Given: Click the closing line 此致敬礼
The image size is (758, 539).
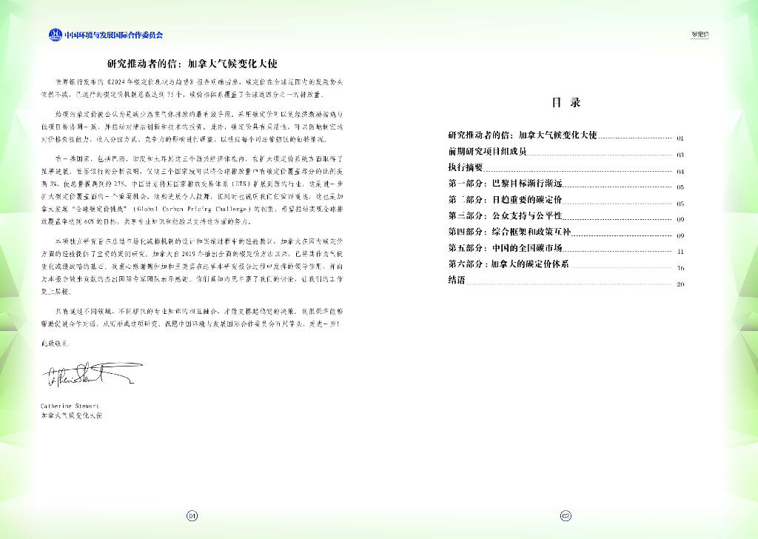Looking at the screenshot, I should [x=55, y=344].
